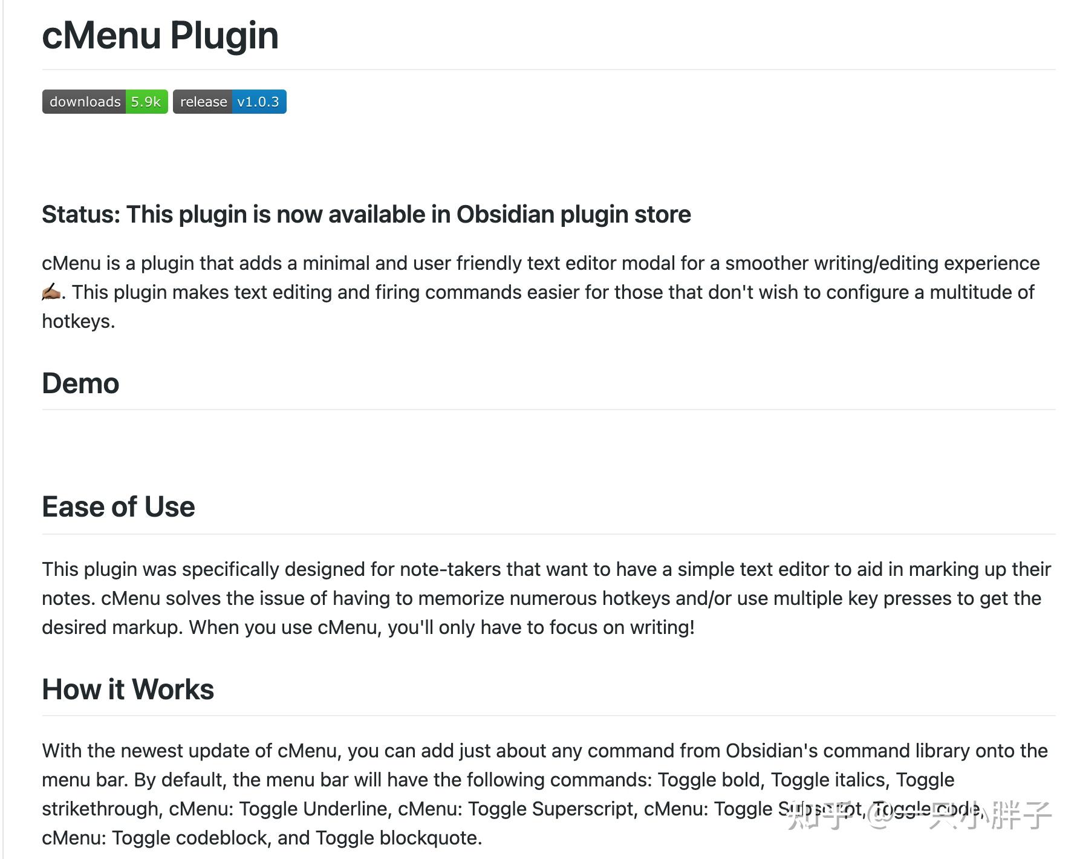
Task: Click the 'Toggle blockquote' text at the bottom
Action: tap(398, 838)
